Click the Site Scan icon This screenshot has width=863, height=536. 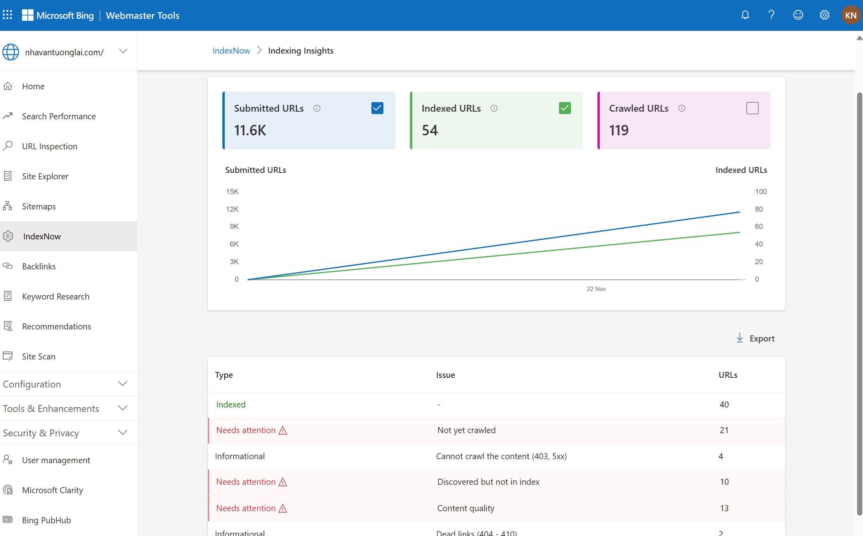[8, 356]
